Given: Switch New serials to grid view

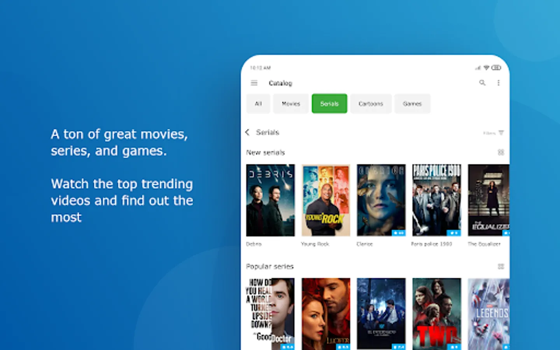Looking at the screenshot, I should [501, 152].
